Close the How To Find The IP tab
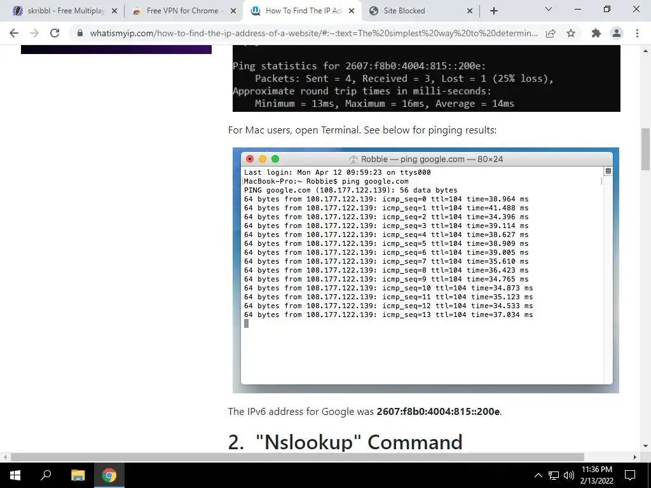This screenshot has height=488, width=651. pos(352,11)
